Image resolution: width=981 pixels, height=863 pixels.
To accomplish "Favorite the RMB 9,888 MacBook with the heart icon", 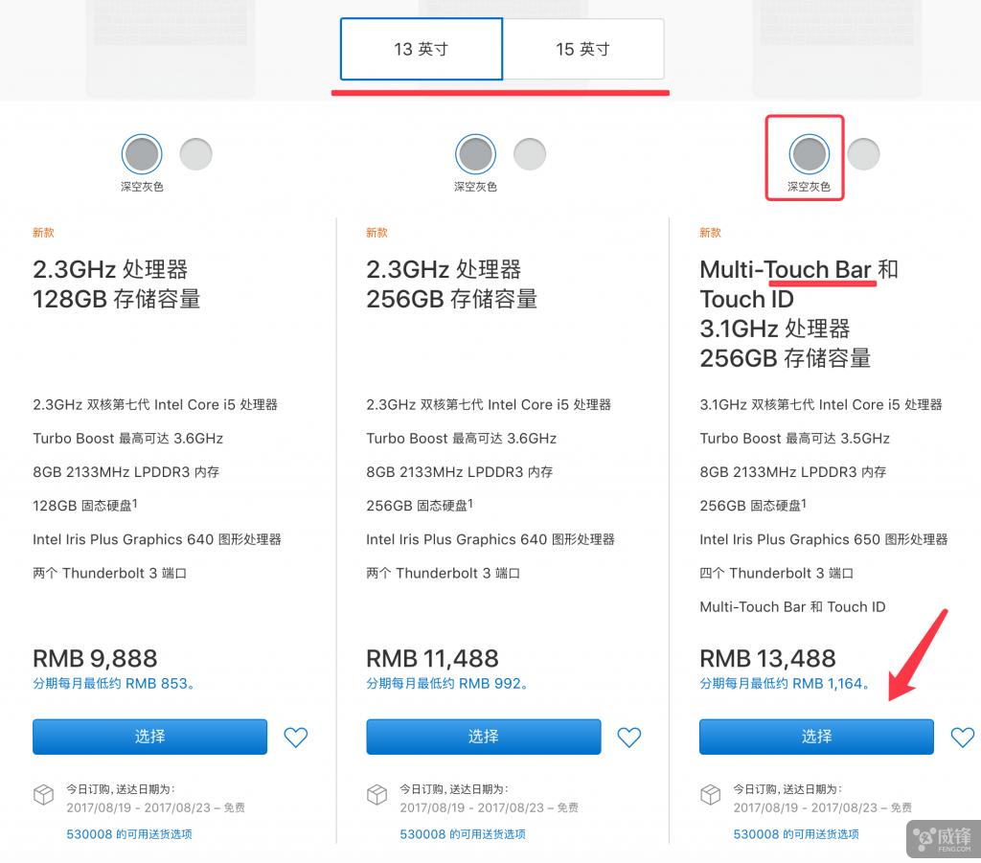I will click(295, 737).
